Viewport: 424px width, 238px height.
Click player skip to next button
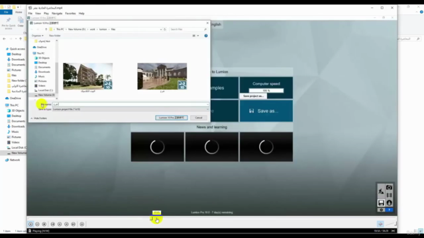(74, 224)
